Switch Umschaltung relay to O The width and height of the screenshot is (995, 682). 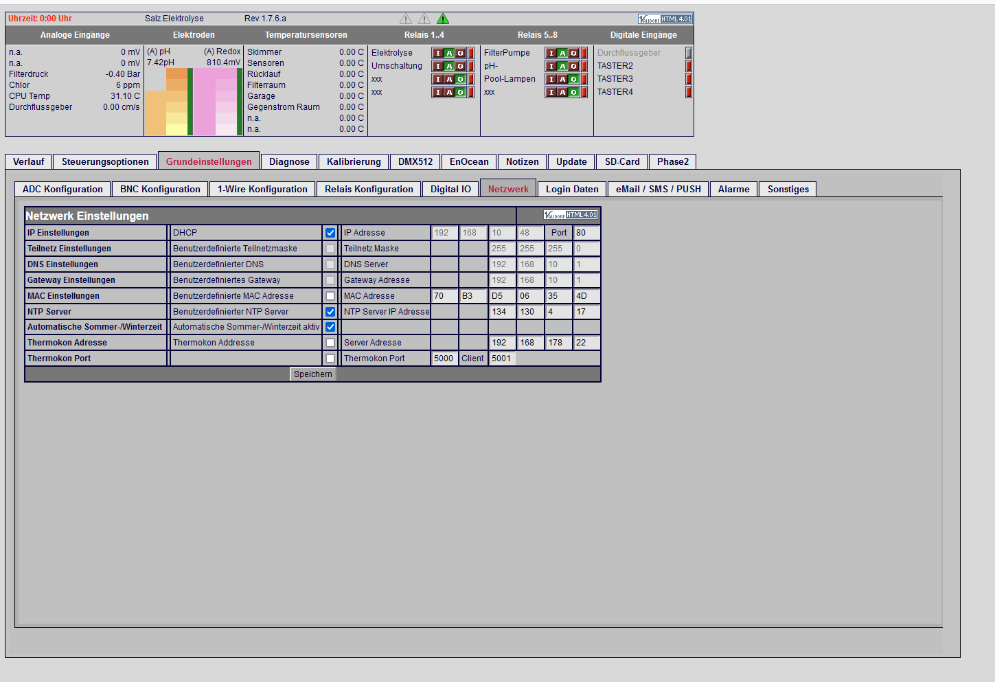[460, 66]
